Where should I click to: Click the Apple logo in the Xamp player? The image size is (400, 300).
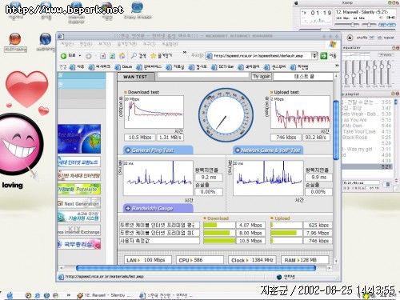pos(296,3)
